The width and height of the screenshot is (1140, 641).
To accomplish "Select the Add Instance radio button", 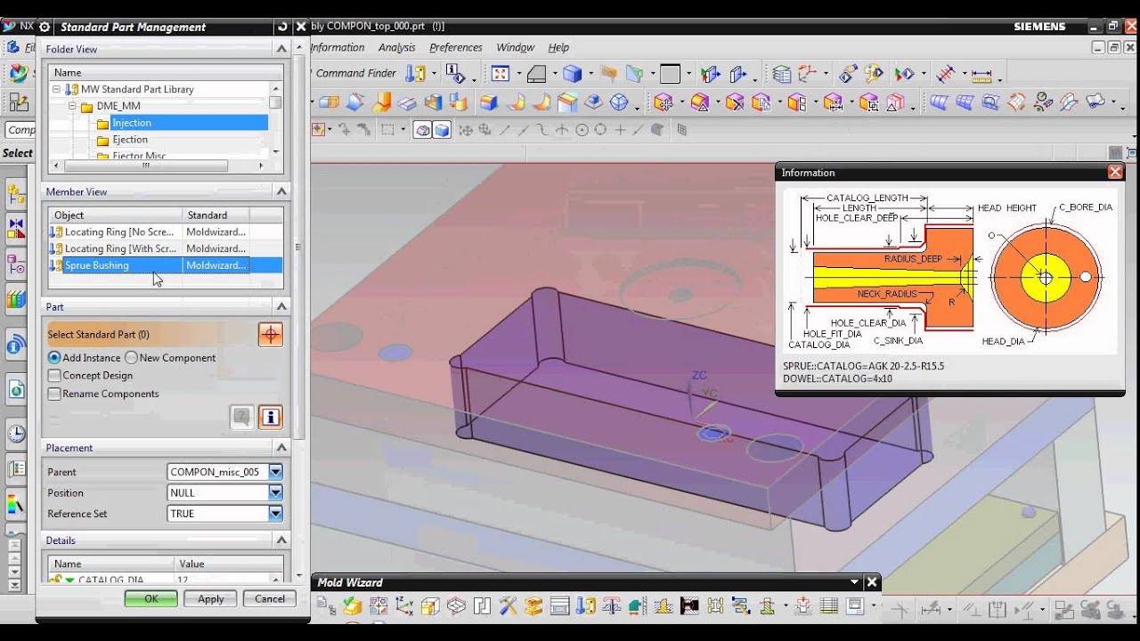I will (54, 357).
